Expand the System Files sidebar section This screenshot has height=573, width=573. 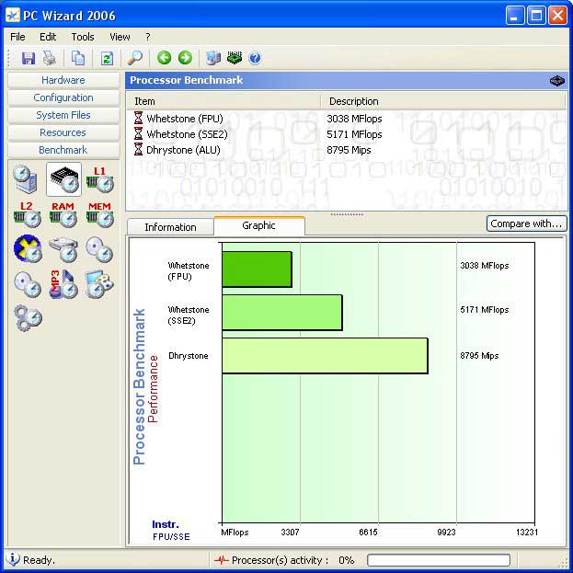coord(63,115)
